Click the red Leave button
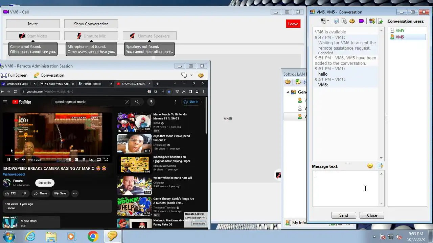This screenshot has height=243, width=433. point(293,24)
